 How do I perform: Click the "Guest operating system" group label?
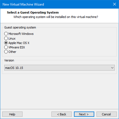click(x=20, y=27)
